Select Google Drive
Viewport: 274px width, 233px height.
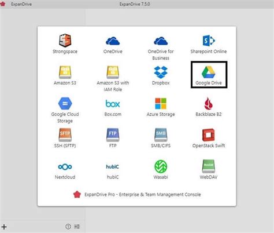(209, 75)
